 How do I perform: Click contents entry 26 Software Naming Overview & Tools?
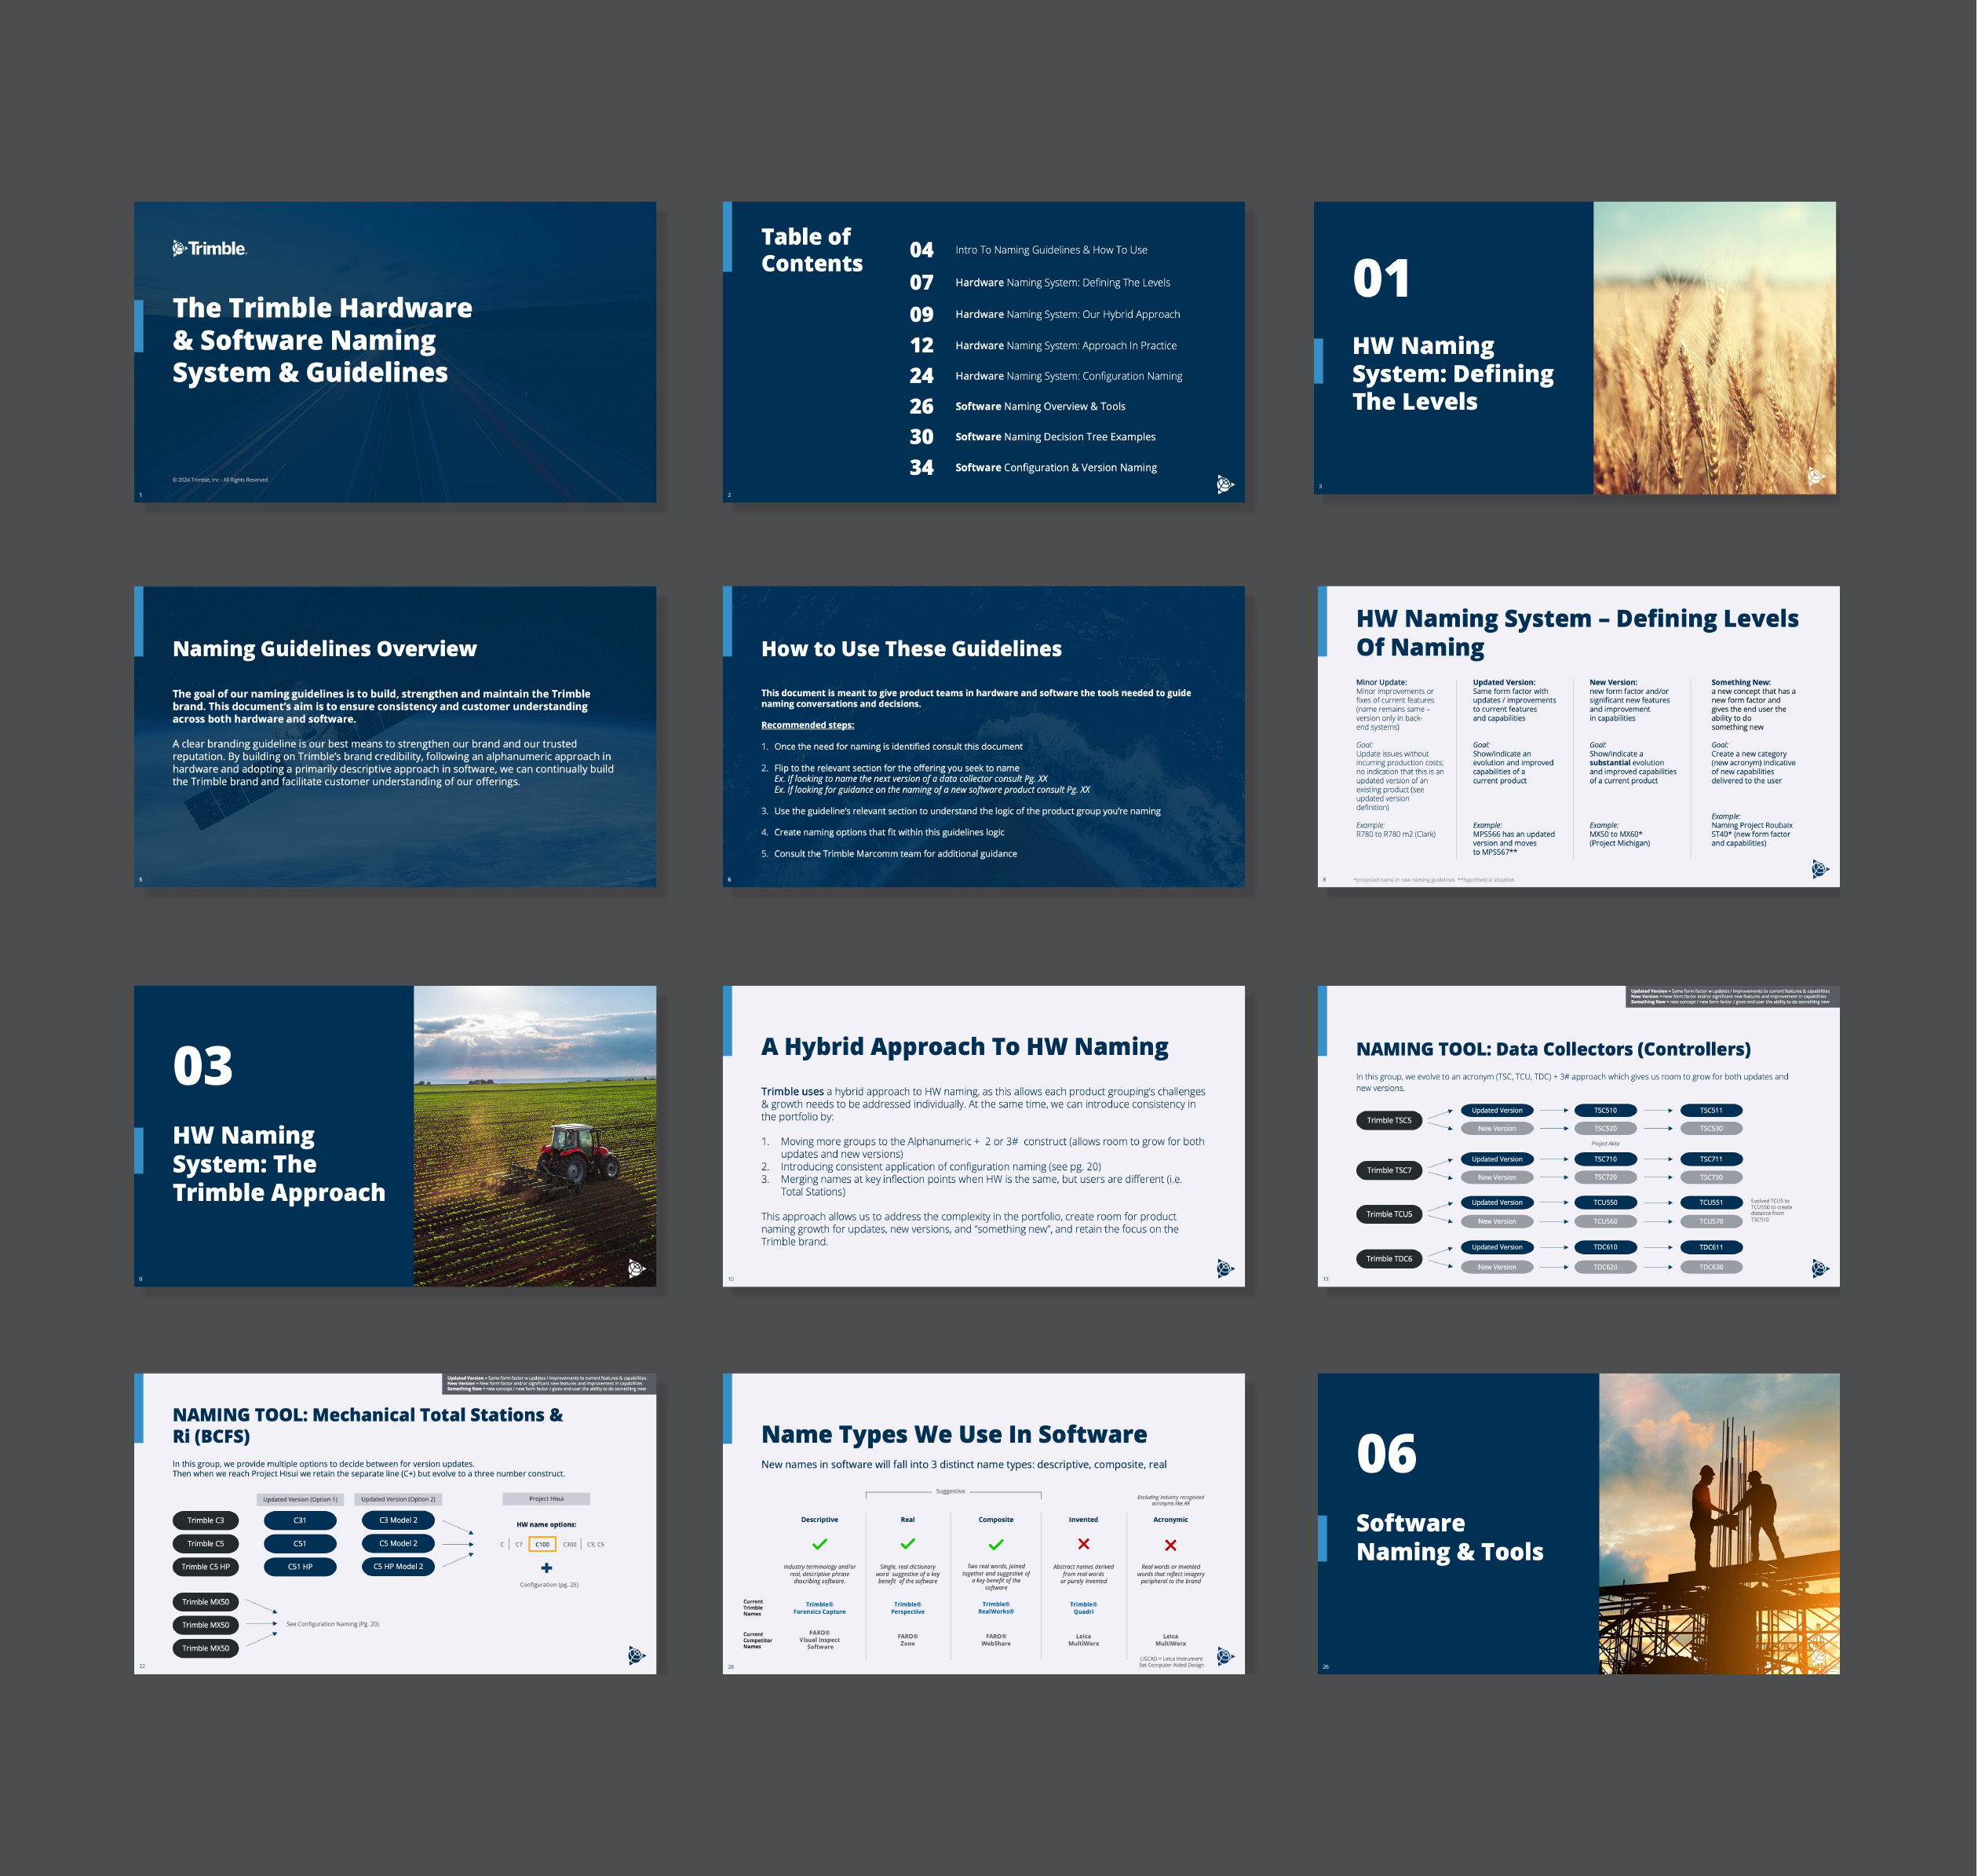coord(1017,406)
